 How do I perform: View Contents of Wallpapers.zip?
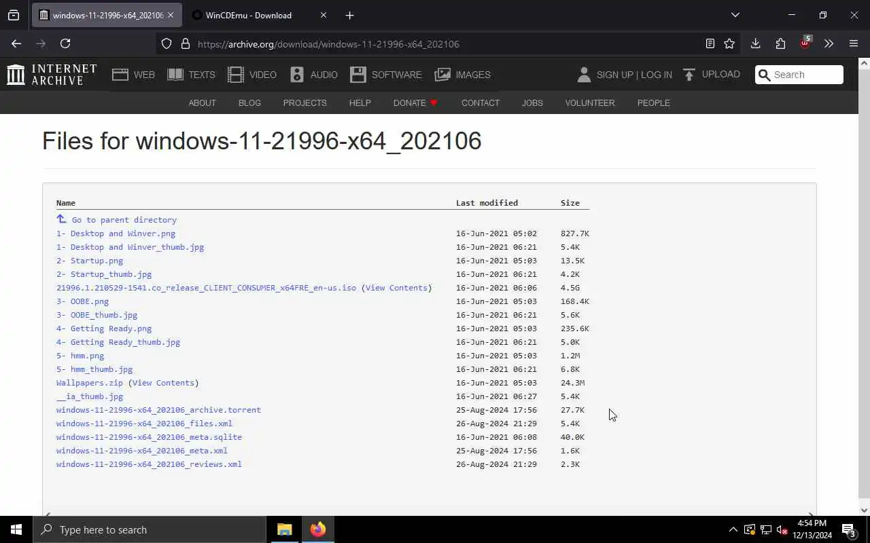[163, 383]
